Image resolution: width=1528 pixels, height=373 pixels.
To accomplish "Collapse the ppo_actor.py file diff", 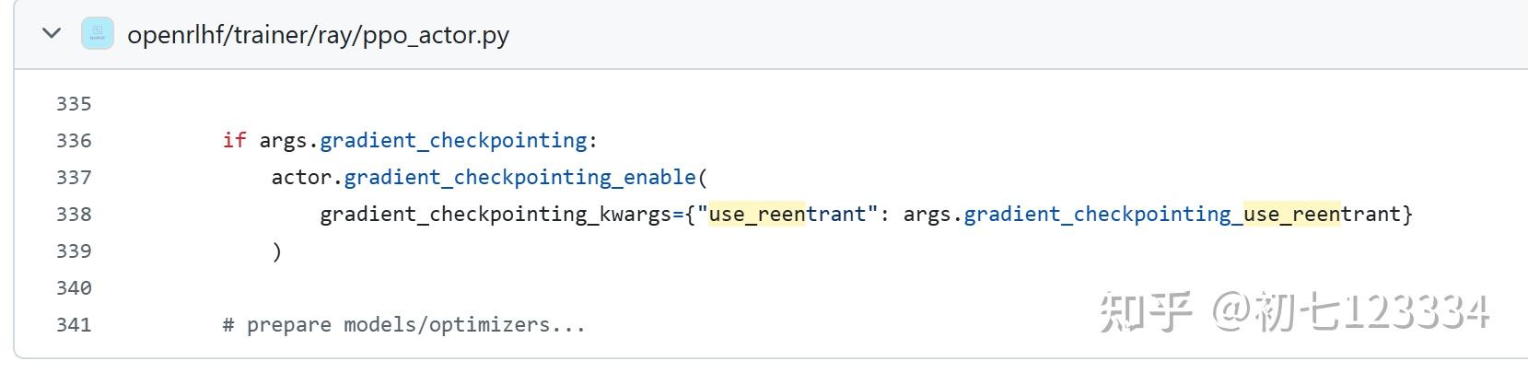I will coord(52,34).
